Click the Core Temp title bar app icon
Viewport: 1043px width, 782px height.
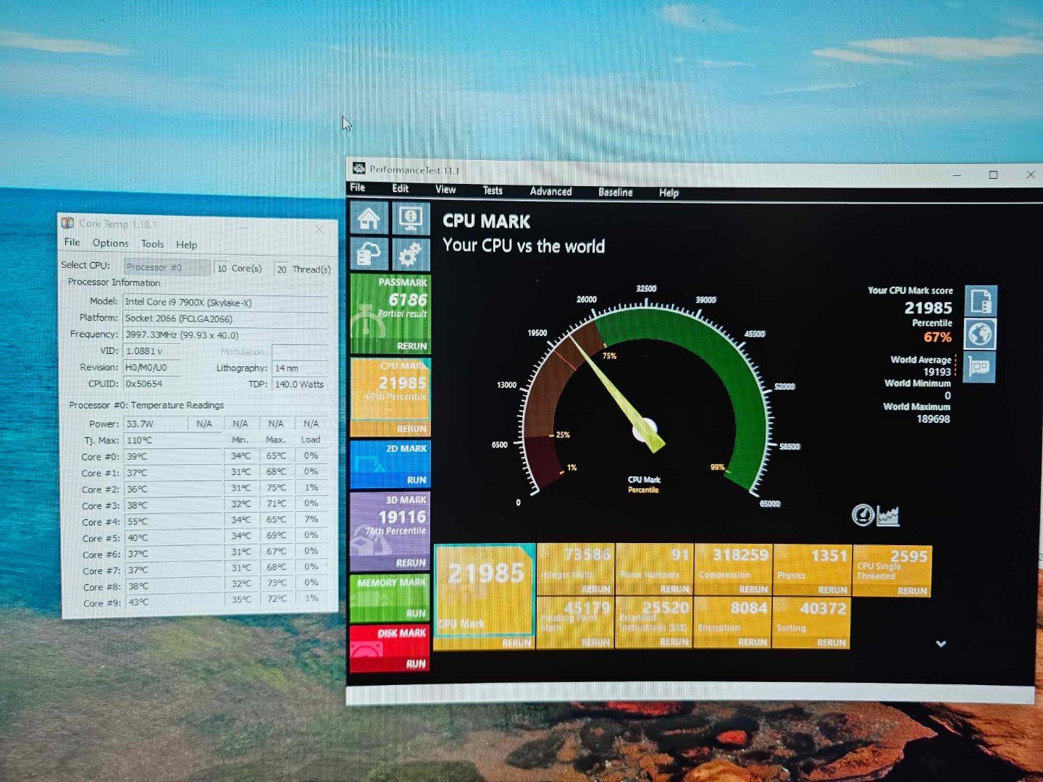67,223
